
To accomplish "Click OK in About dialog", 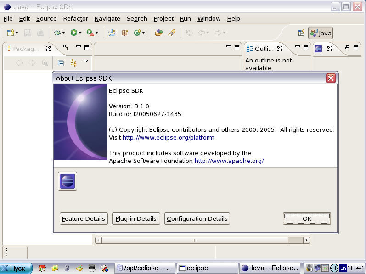I will [x=307, y=219].
